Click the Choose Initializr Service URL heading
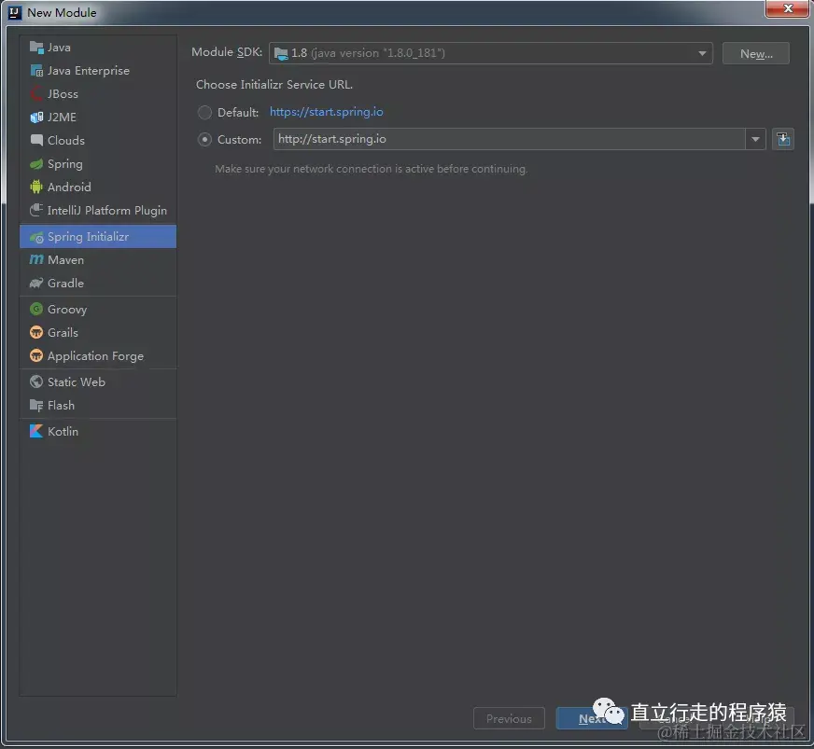 tap(274, 85)
